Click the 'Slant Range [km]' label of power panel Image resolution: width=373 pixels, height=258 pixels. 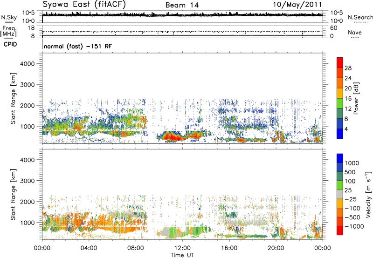coord(13,98)
